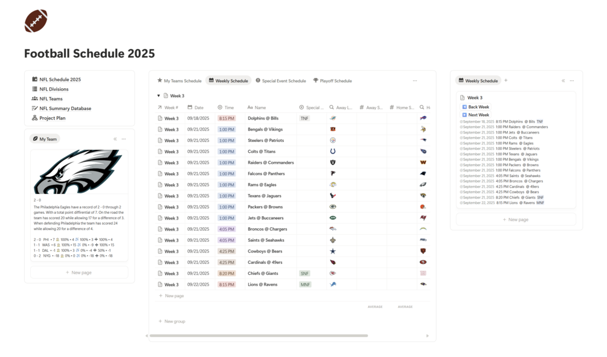Open Bengals @ Vikings row name
607x357 pixels.
[x=265, y=129]
